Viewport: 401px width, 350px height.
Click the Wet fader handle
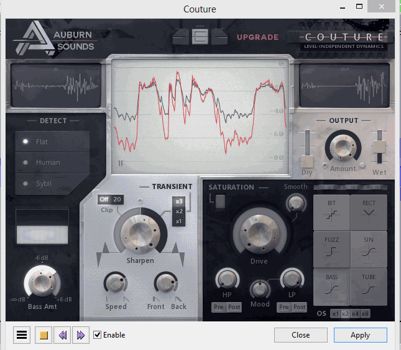click(379, 147)
